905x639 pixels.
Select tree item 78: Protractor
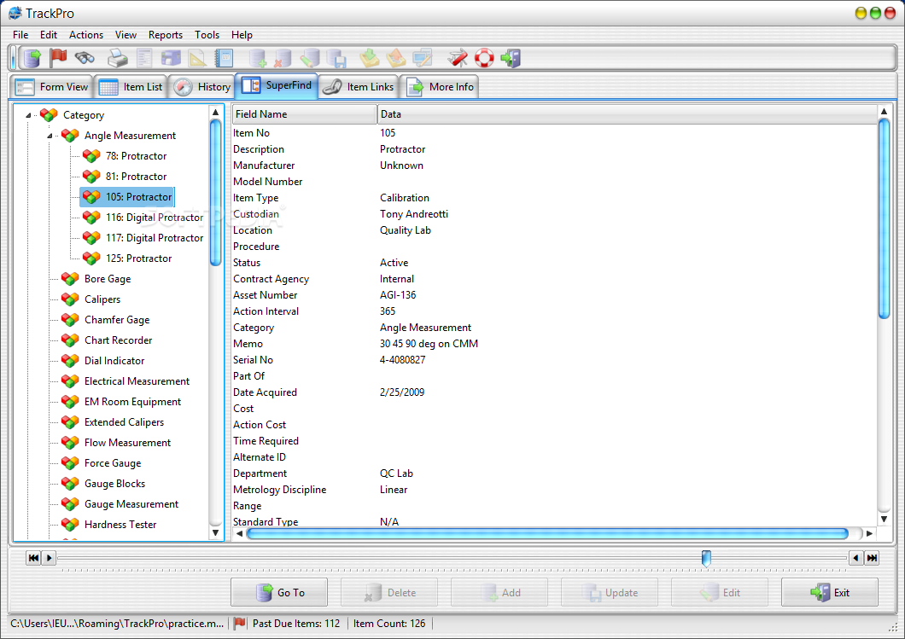click(x=137, y=156)
